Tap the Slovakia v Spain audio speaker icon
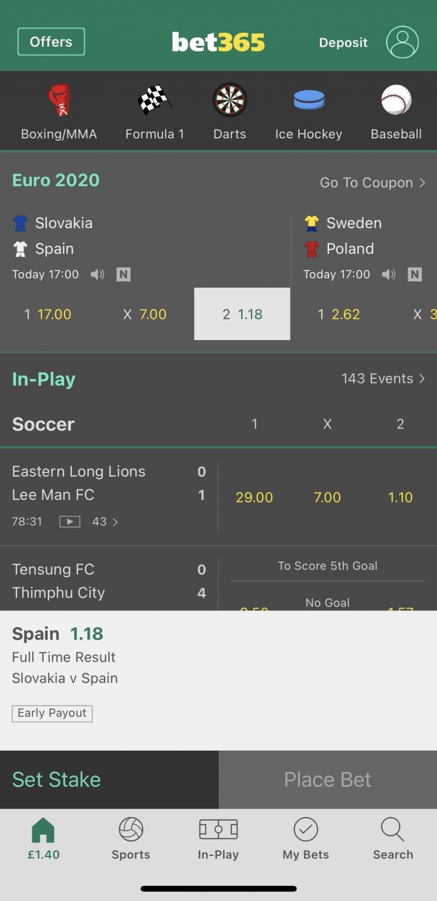 click(x=97, y=274)
